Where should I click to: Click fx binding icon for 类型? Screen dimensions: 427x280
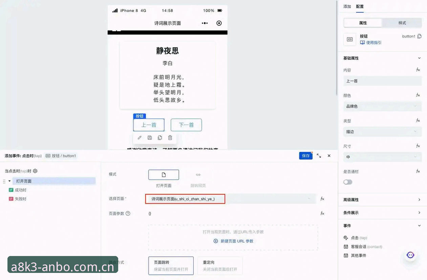(418, 120)
